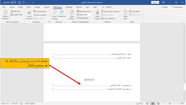Image resolution: width=186 pixels, height=105 pixels.
Task: Click the scroll up arrow of document
Action: (184, 24)
